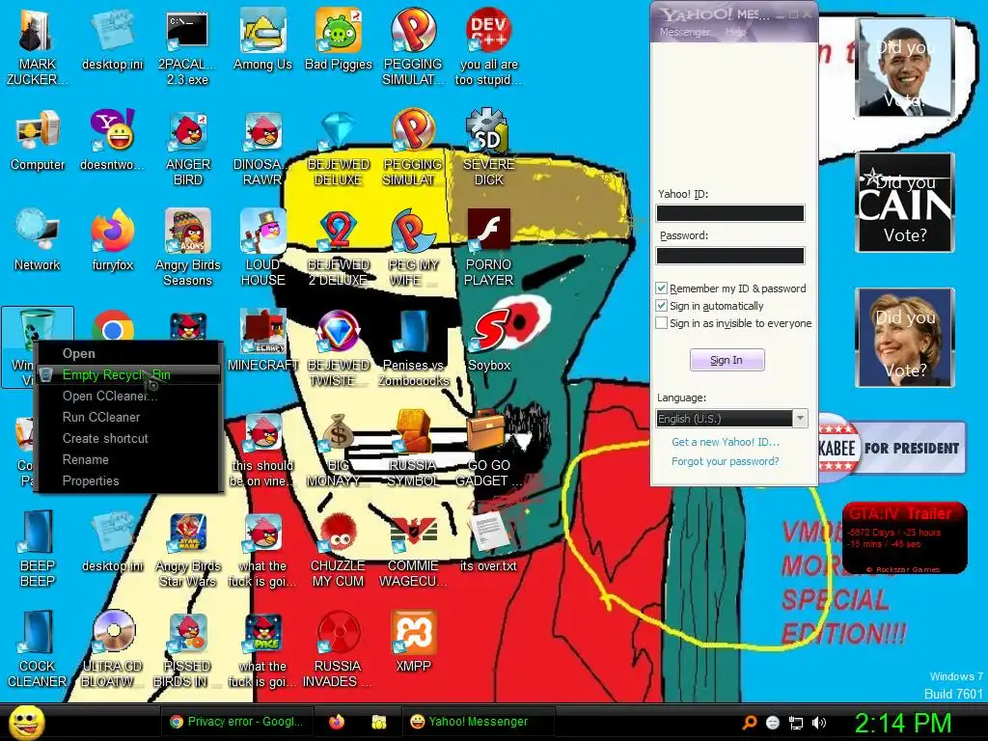Select the BIG MONAYY money bag icon

pyautogui.click(x=339, y=449)
